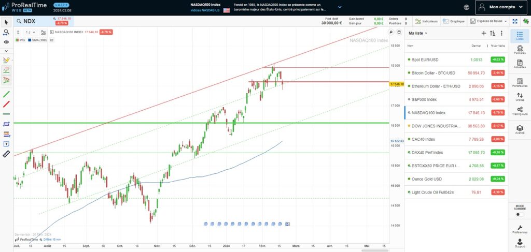This screenshot has height=252, width=531.
Task: Click the chart window maximize icon
Action: [399, 33]
